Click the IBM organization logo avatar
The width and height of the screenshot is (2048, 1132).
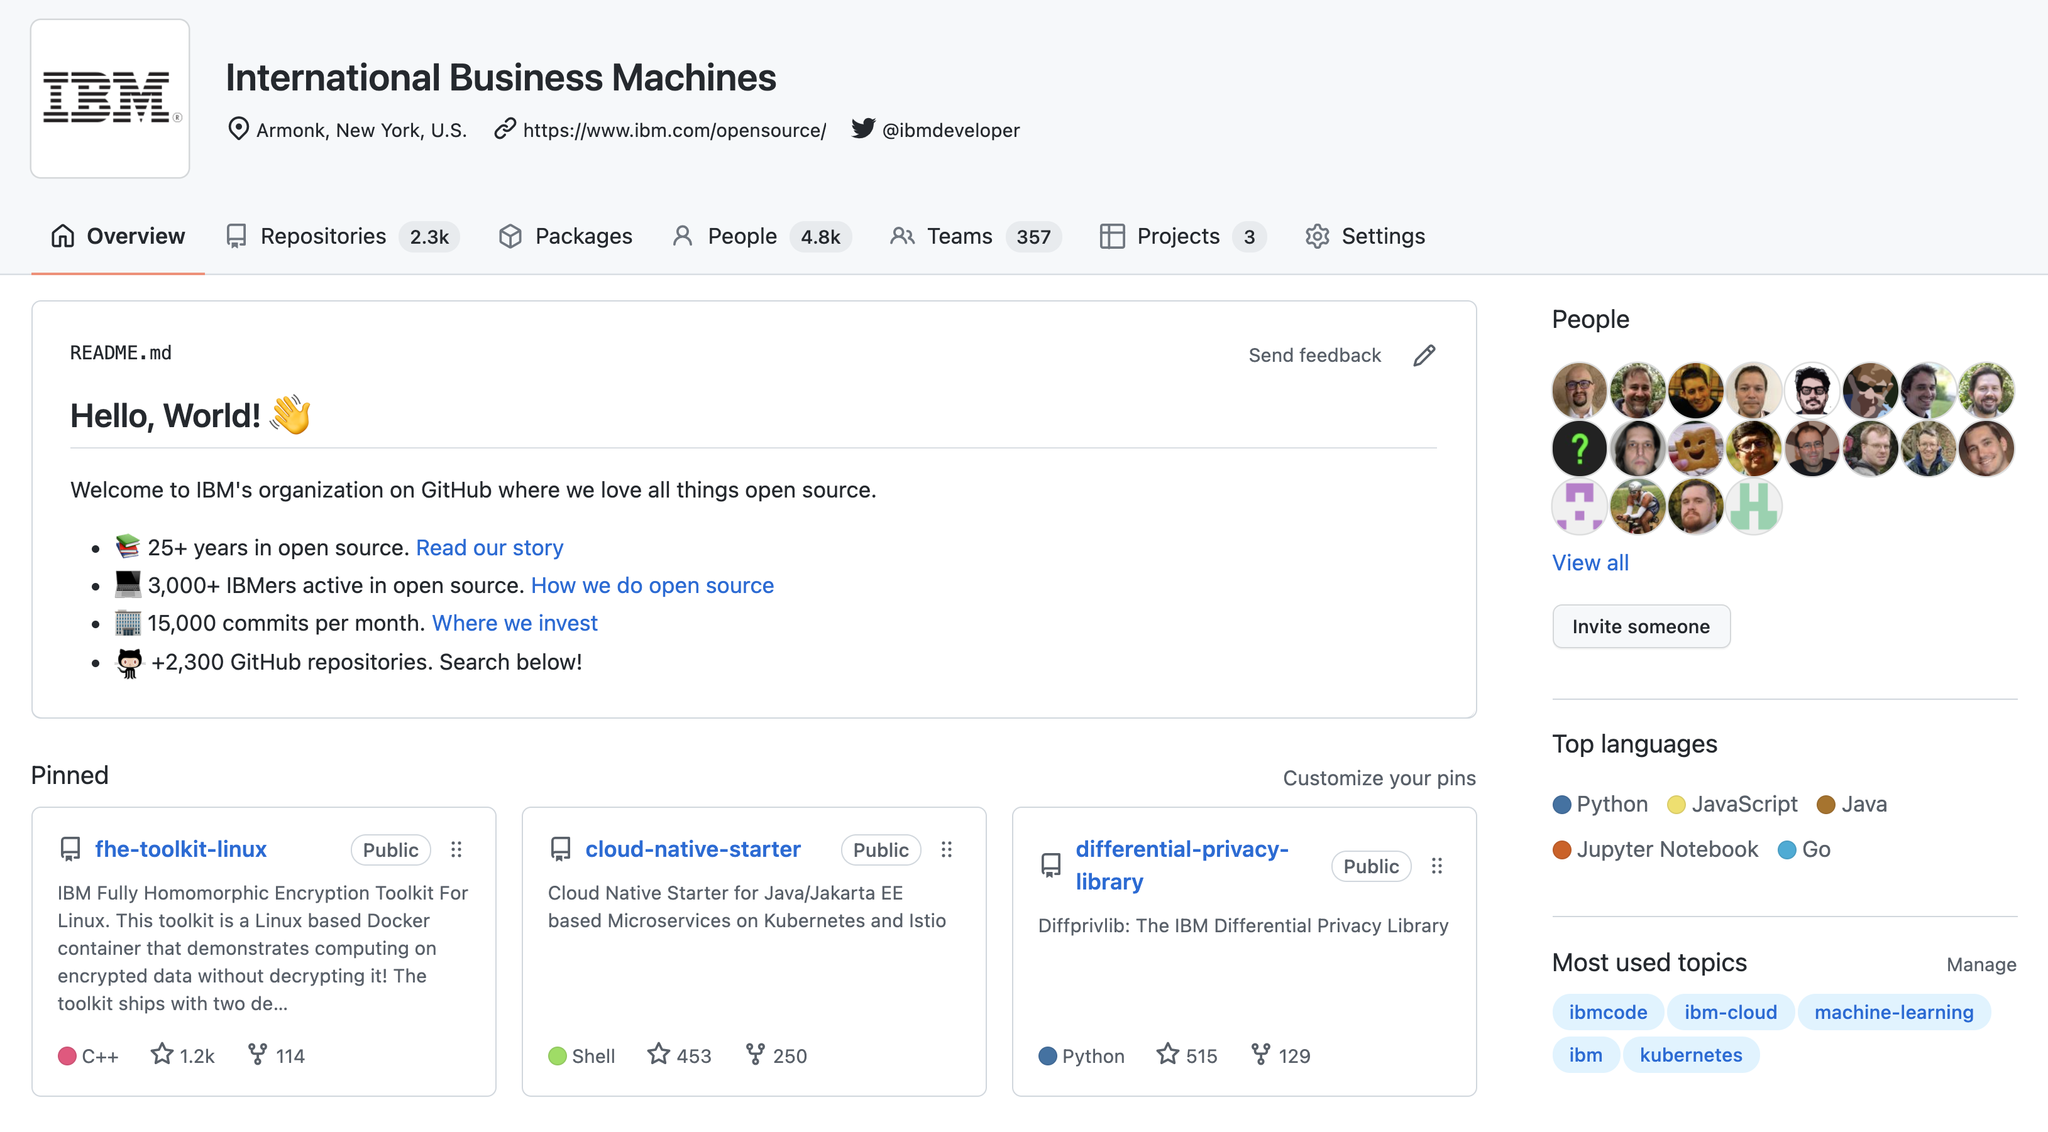coord(110,99)
